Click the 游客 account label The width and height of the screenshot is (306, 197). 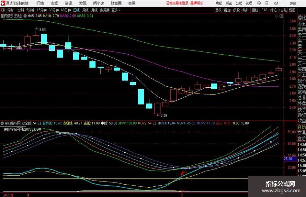tap(292, 3)
